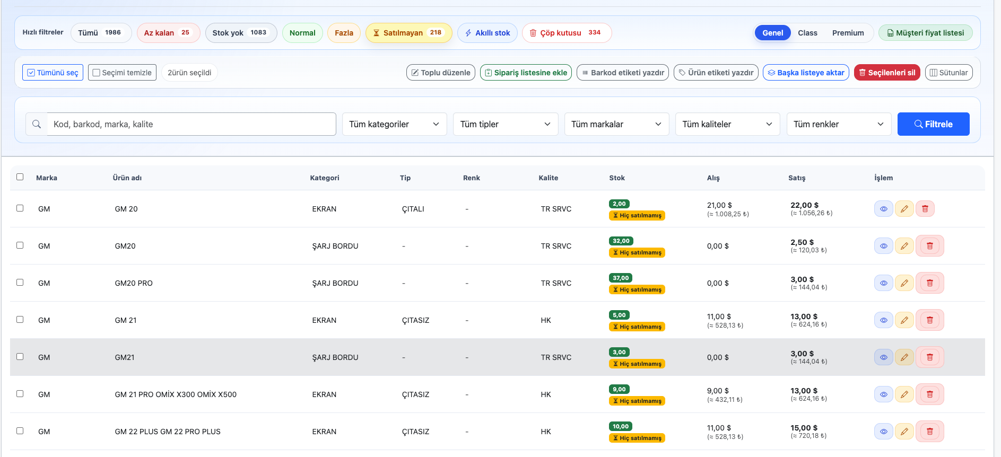This screenshot has height=457, width=1001.
Task: Open the Tüm tipler dropdown
Action: click(x=506, y=124)
